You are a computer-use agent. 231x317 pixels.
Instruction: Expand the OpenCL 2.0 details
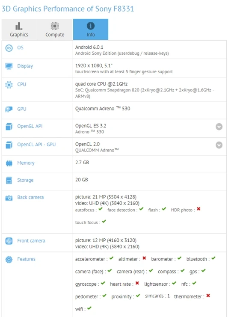coord(219,145)
